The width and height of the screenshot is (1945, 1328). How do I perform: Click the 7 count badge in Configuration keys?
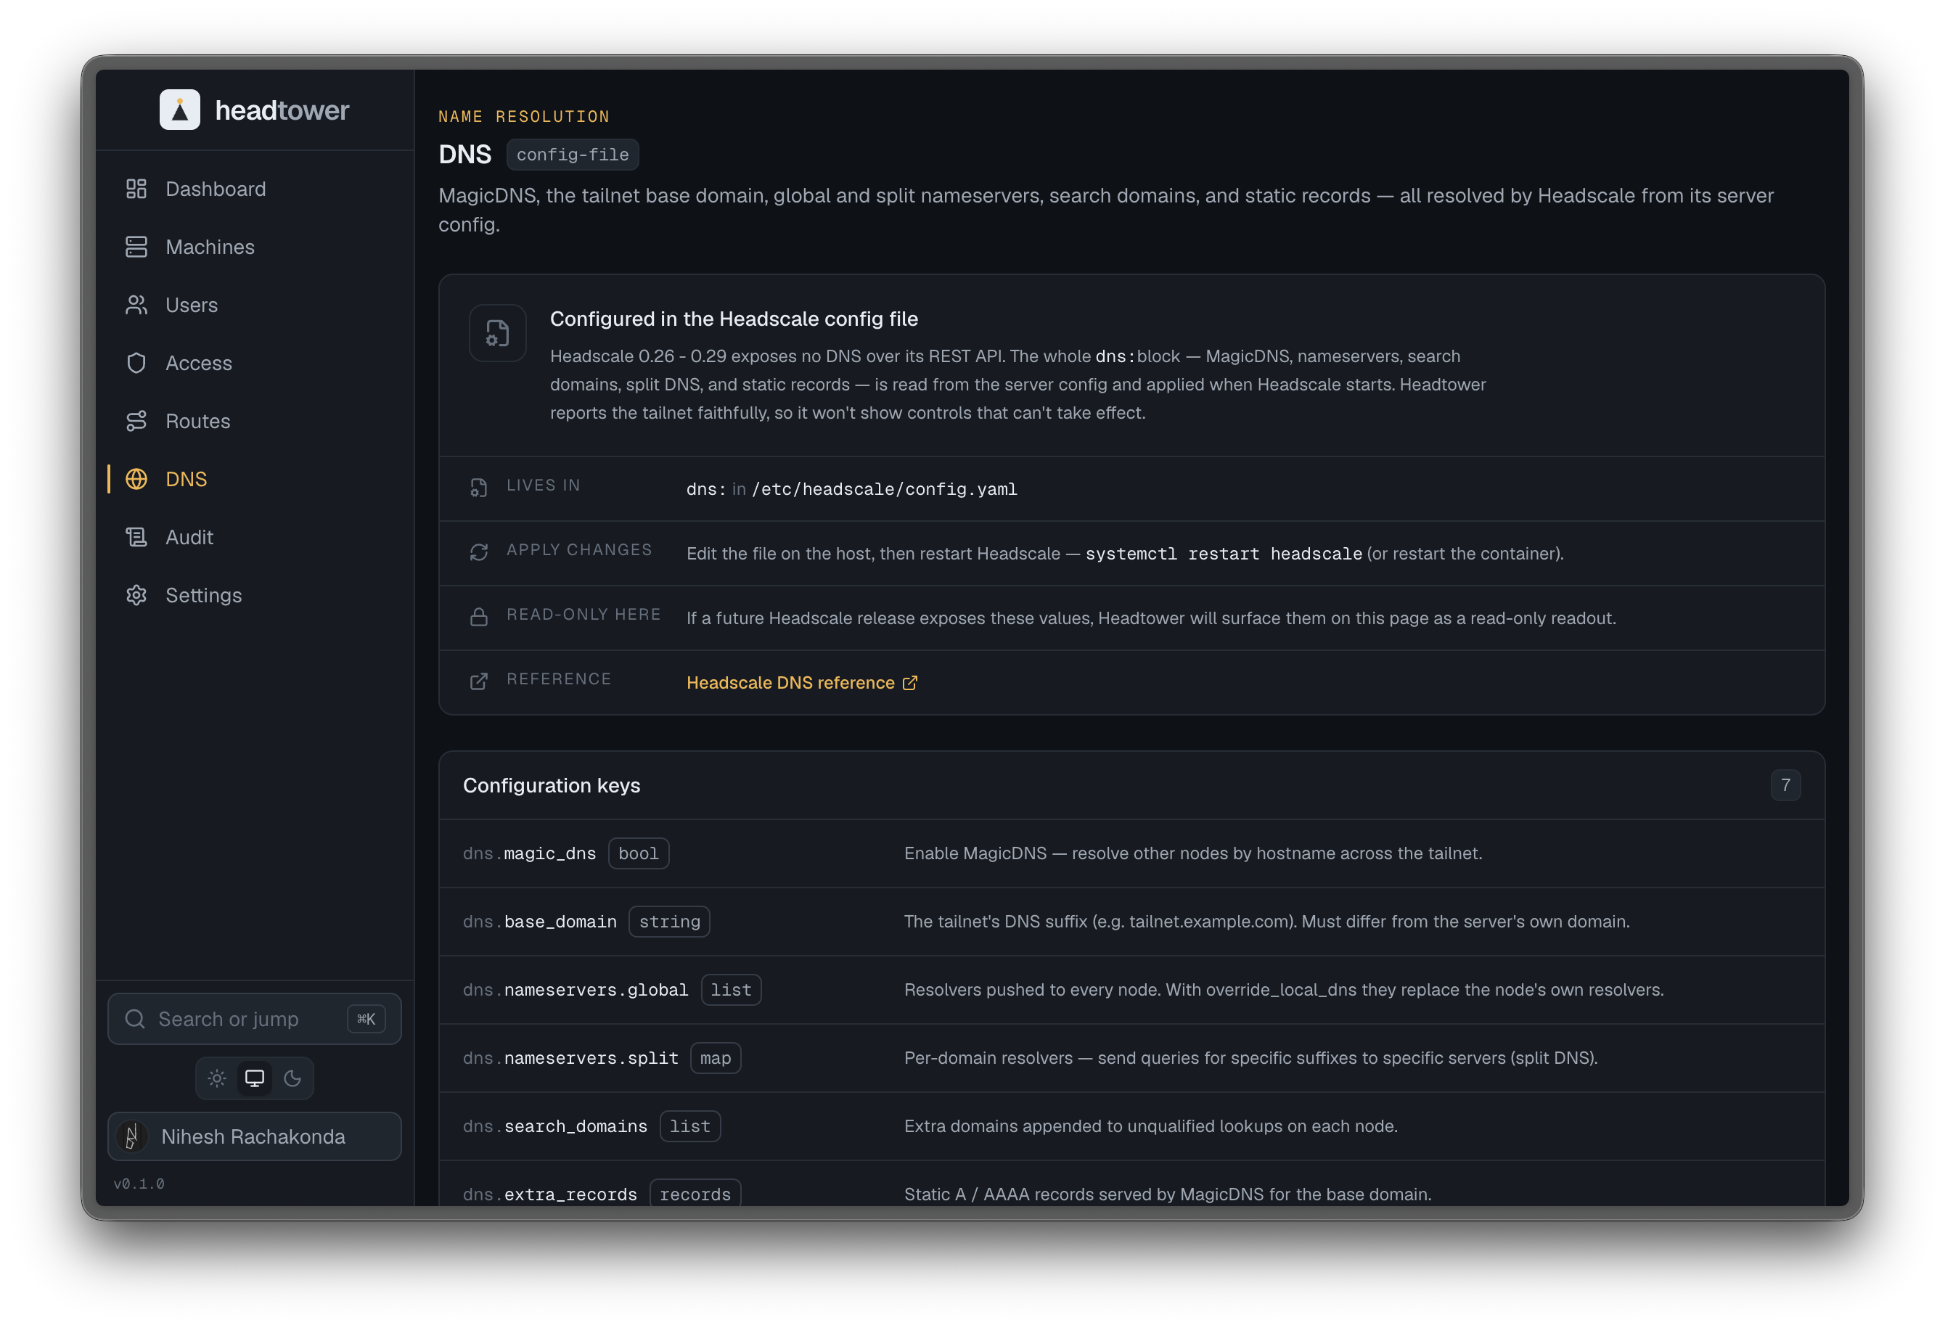(x=1785, y=785)
